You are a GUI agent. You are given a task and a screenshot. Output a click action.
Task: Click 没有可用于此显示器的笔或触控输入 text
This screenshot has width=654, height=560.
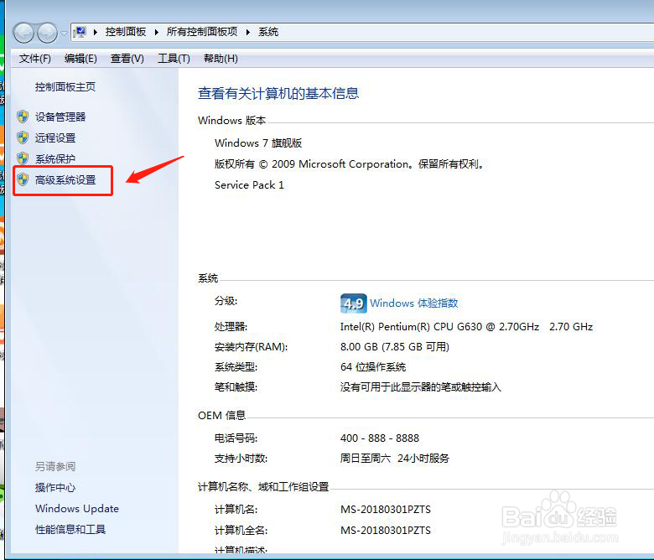point(420,387)
